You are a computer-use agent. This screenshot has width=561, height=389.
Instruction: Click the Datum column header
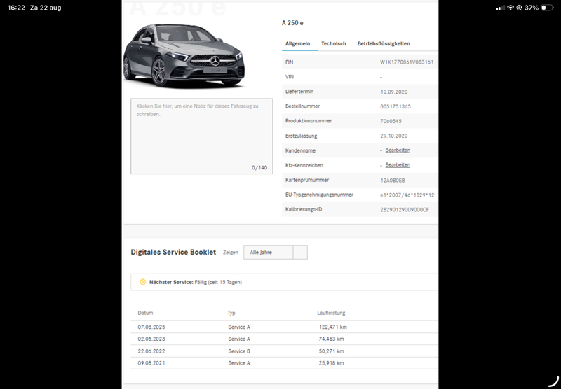(145, 313)
